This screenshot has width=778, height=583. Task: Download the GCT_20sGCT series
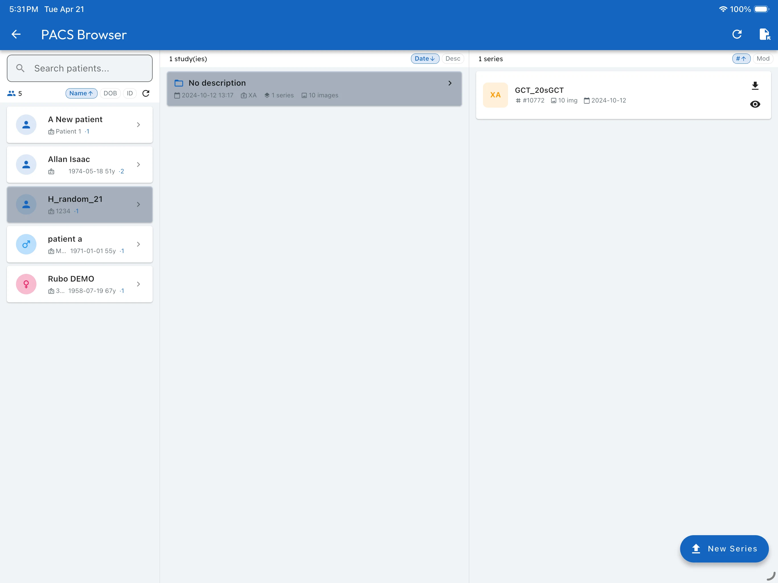pyautogui.click(x=755, y=85)
